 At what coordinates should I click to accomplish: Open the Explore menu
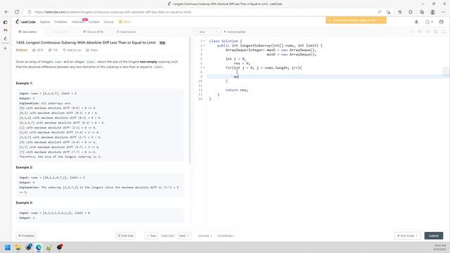tap(45, 22)
